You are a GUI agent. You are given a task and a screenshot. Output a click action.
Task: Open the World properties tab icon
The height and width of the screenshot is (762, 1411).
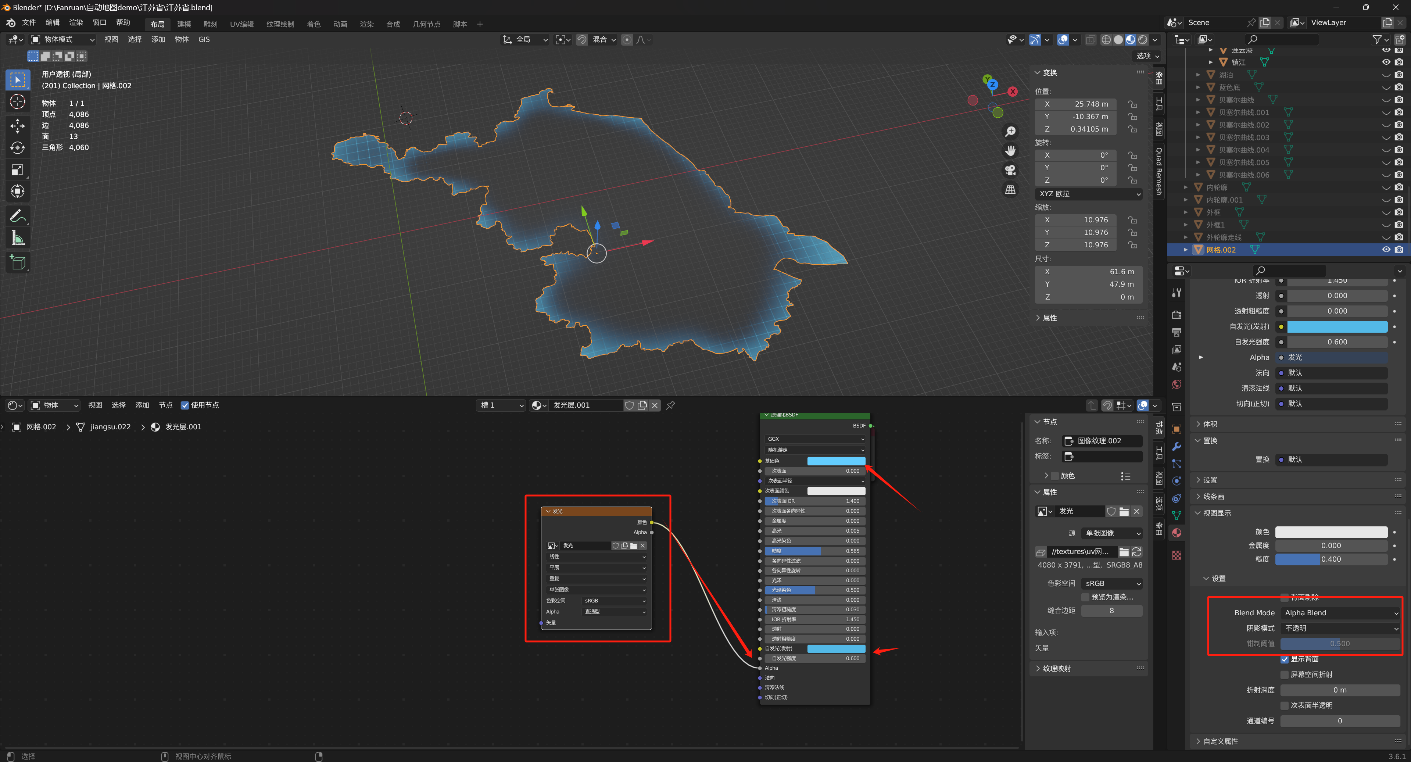point(1176,384)
